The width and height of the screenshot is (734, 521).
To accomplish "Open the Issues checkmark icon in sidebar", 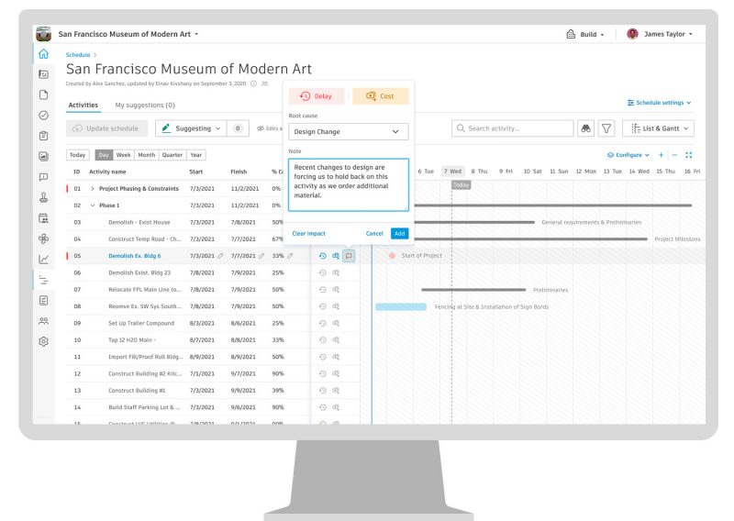I will click(x=43, y=116).
